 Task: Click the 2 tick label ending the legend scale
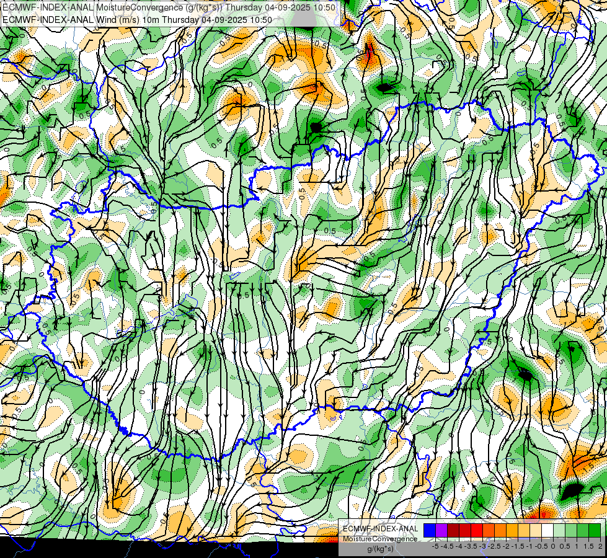tap(600, 546)
